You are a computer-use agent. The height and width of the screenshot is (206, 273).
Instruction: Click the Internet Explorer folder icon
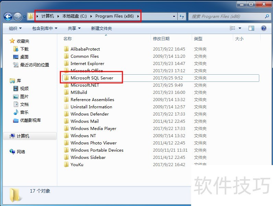pyautogui.click(x=66, y=63)
